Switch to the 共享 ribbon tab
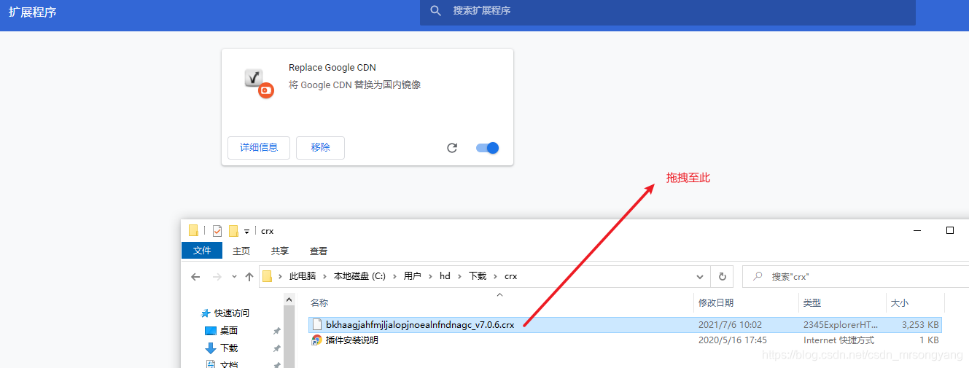Viewport: 969px width, 368px height. 280,251
